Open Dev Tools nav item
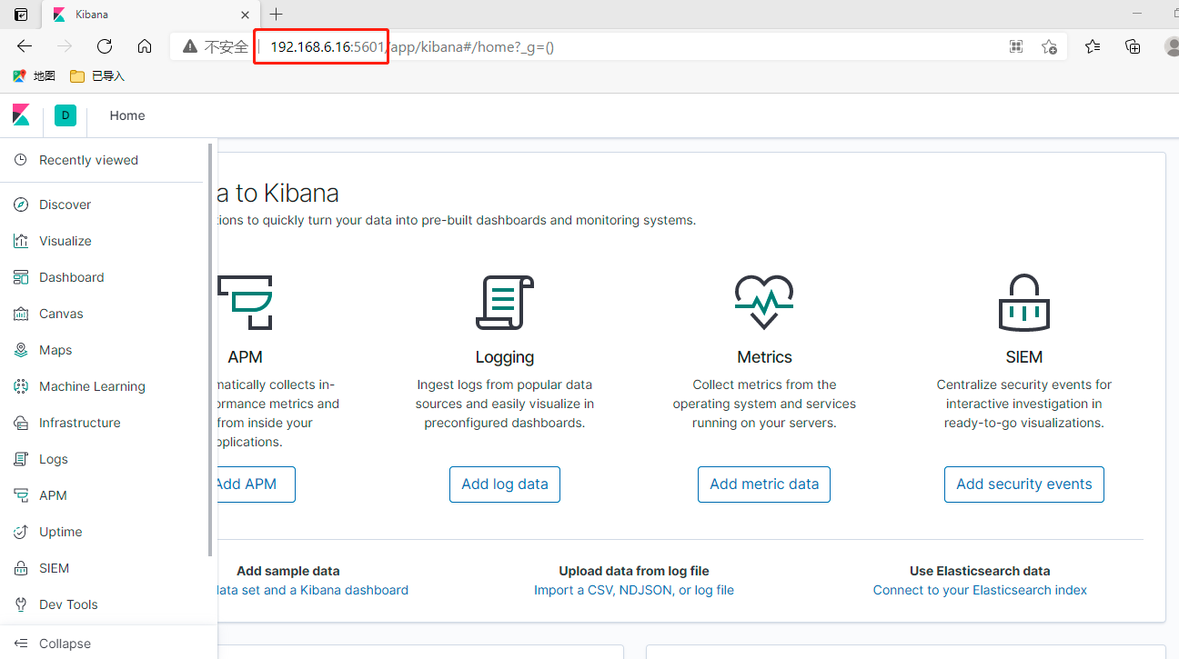1179x659 pixels. tap(68, 604)
